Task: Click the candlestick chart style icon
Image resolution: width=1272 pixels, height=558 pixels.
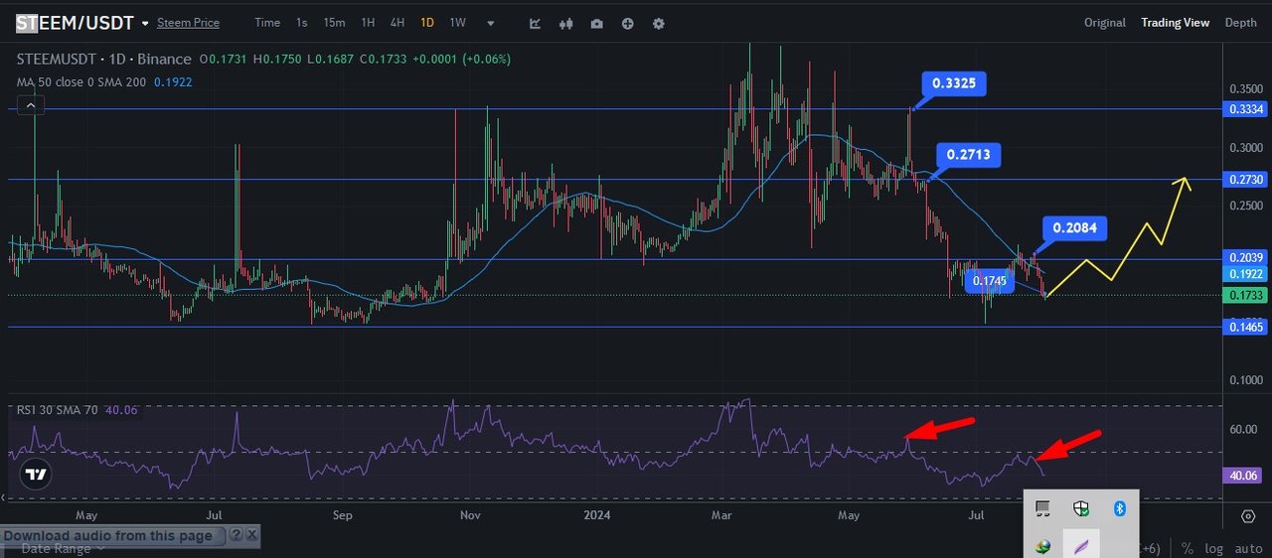Action: pos(566,23)
